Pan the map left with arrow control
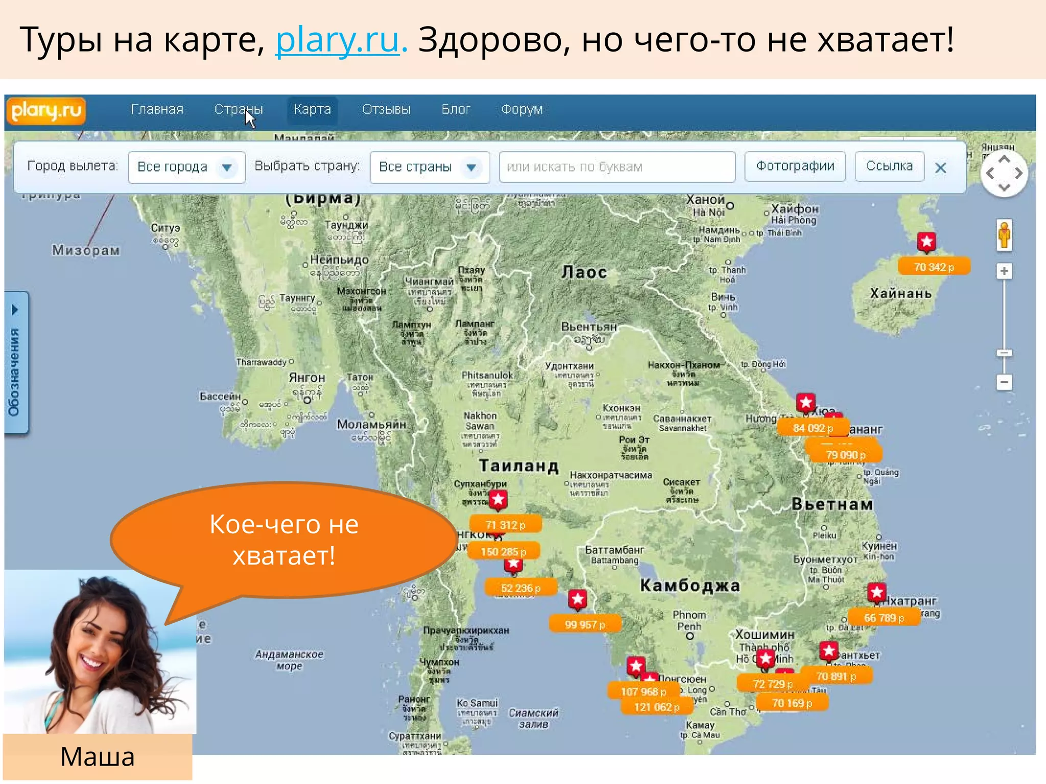Viewport: 1046px width, 784px height. point(990,173)
